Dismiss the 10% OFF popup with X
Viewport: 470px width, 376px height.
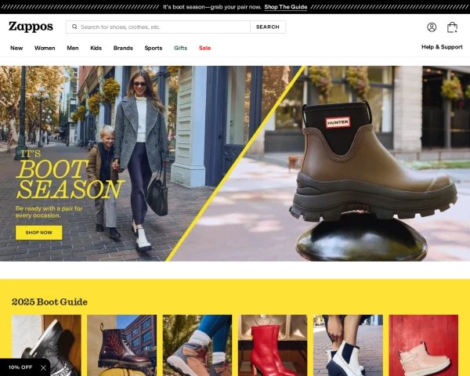pos(43,367)
